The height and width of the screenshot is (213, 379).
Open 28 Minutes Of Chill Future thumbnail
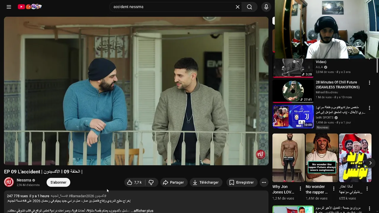coord(293,91)
